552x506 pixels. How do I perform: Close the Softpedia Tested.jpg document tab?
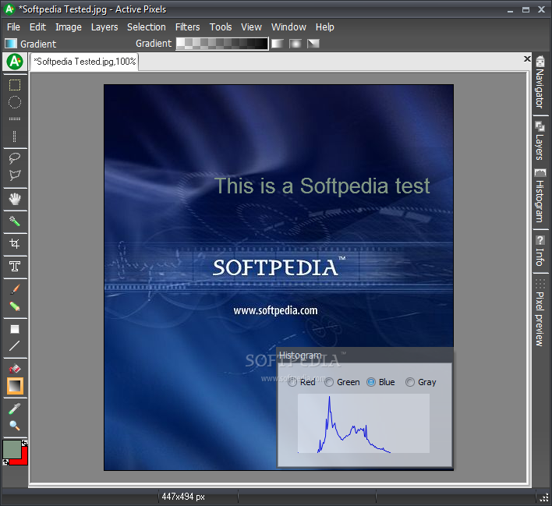pyautogui.click(x=527, y=58)
